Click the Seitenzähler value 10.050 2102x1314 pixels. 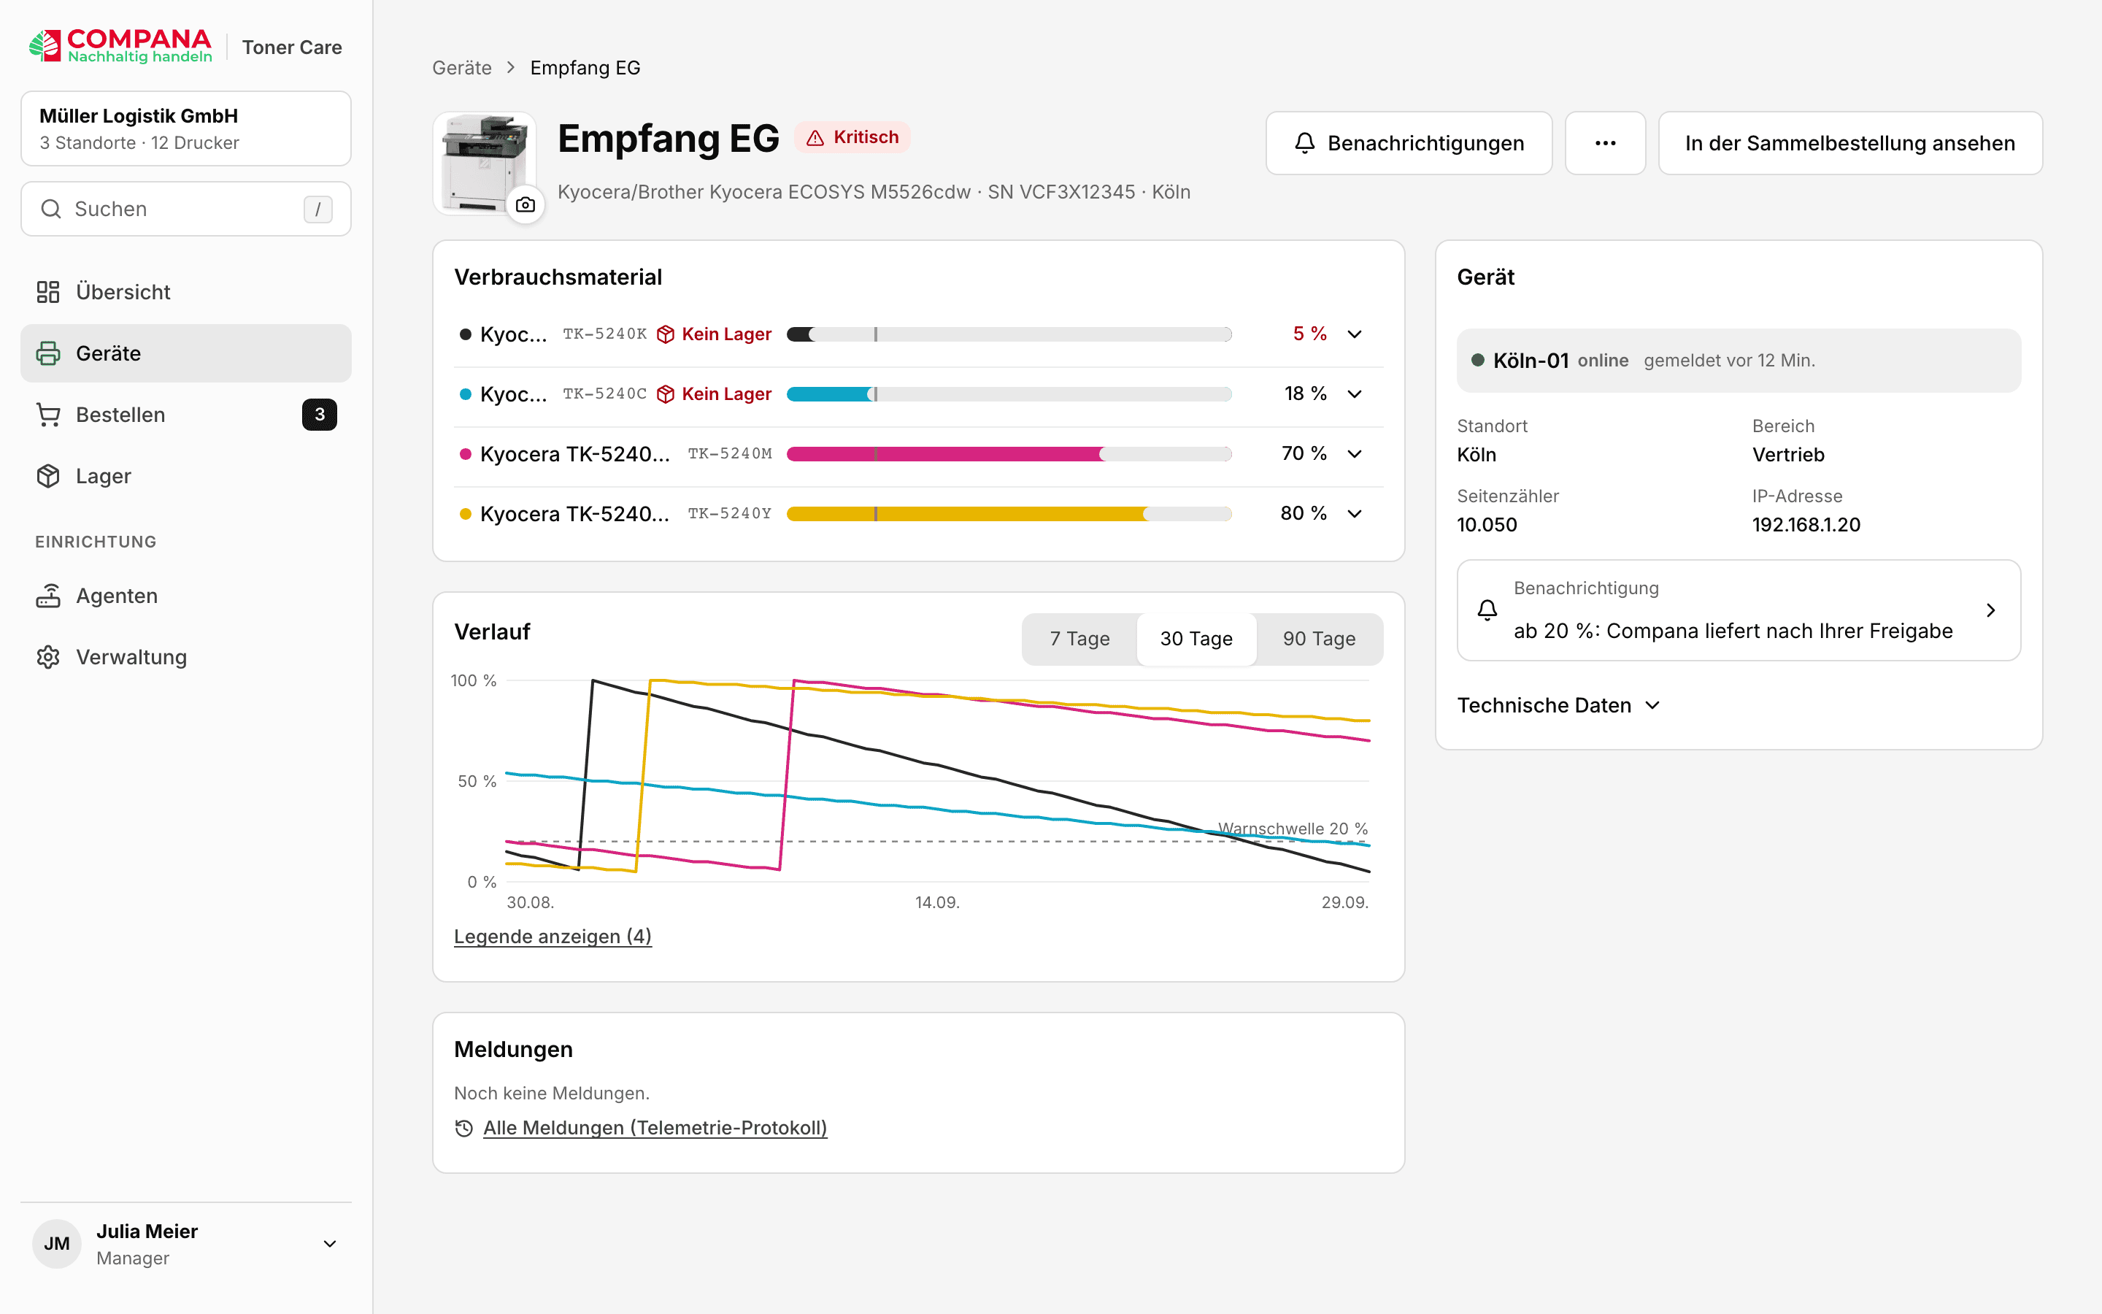tap(1487, 525)
